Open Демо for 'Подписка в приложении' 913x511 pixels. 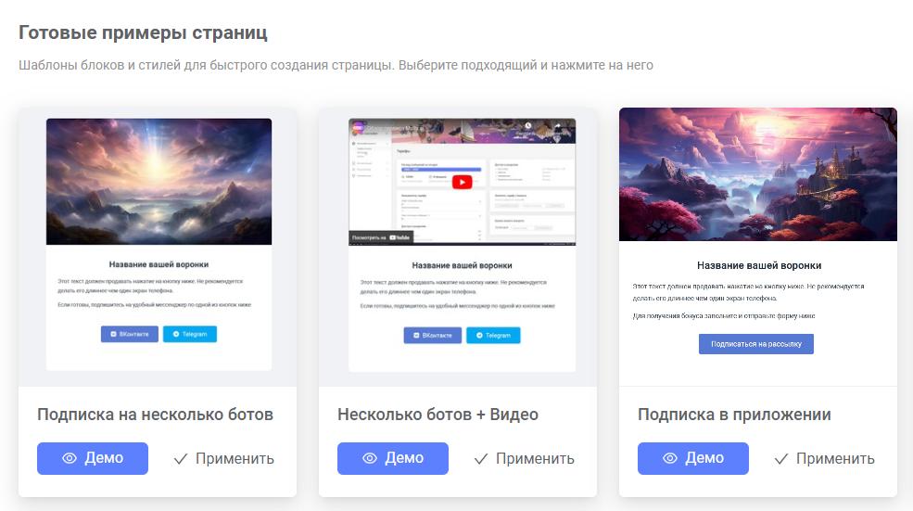[x=693, y=458]
